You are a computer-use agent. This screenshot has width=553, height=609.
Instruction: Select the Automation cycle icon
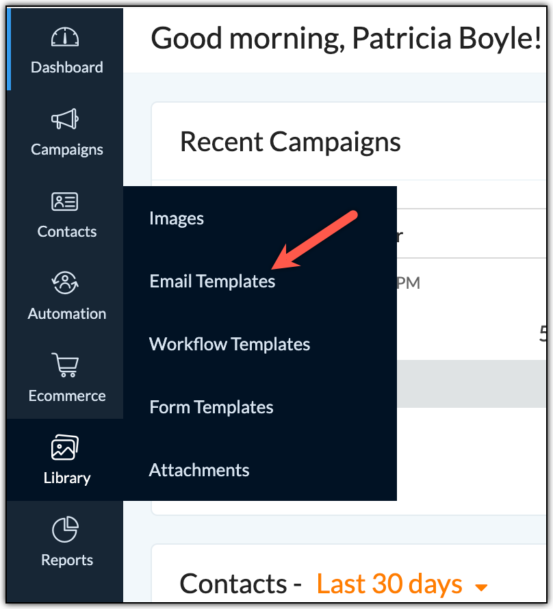(66, 282)
